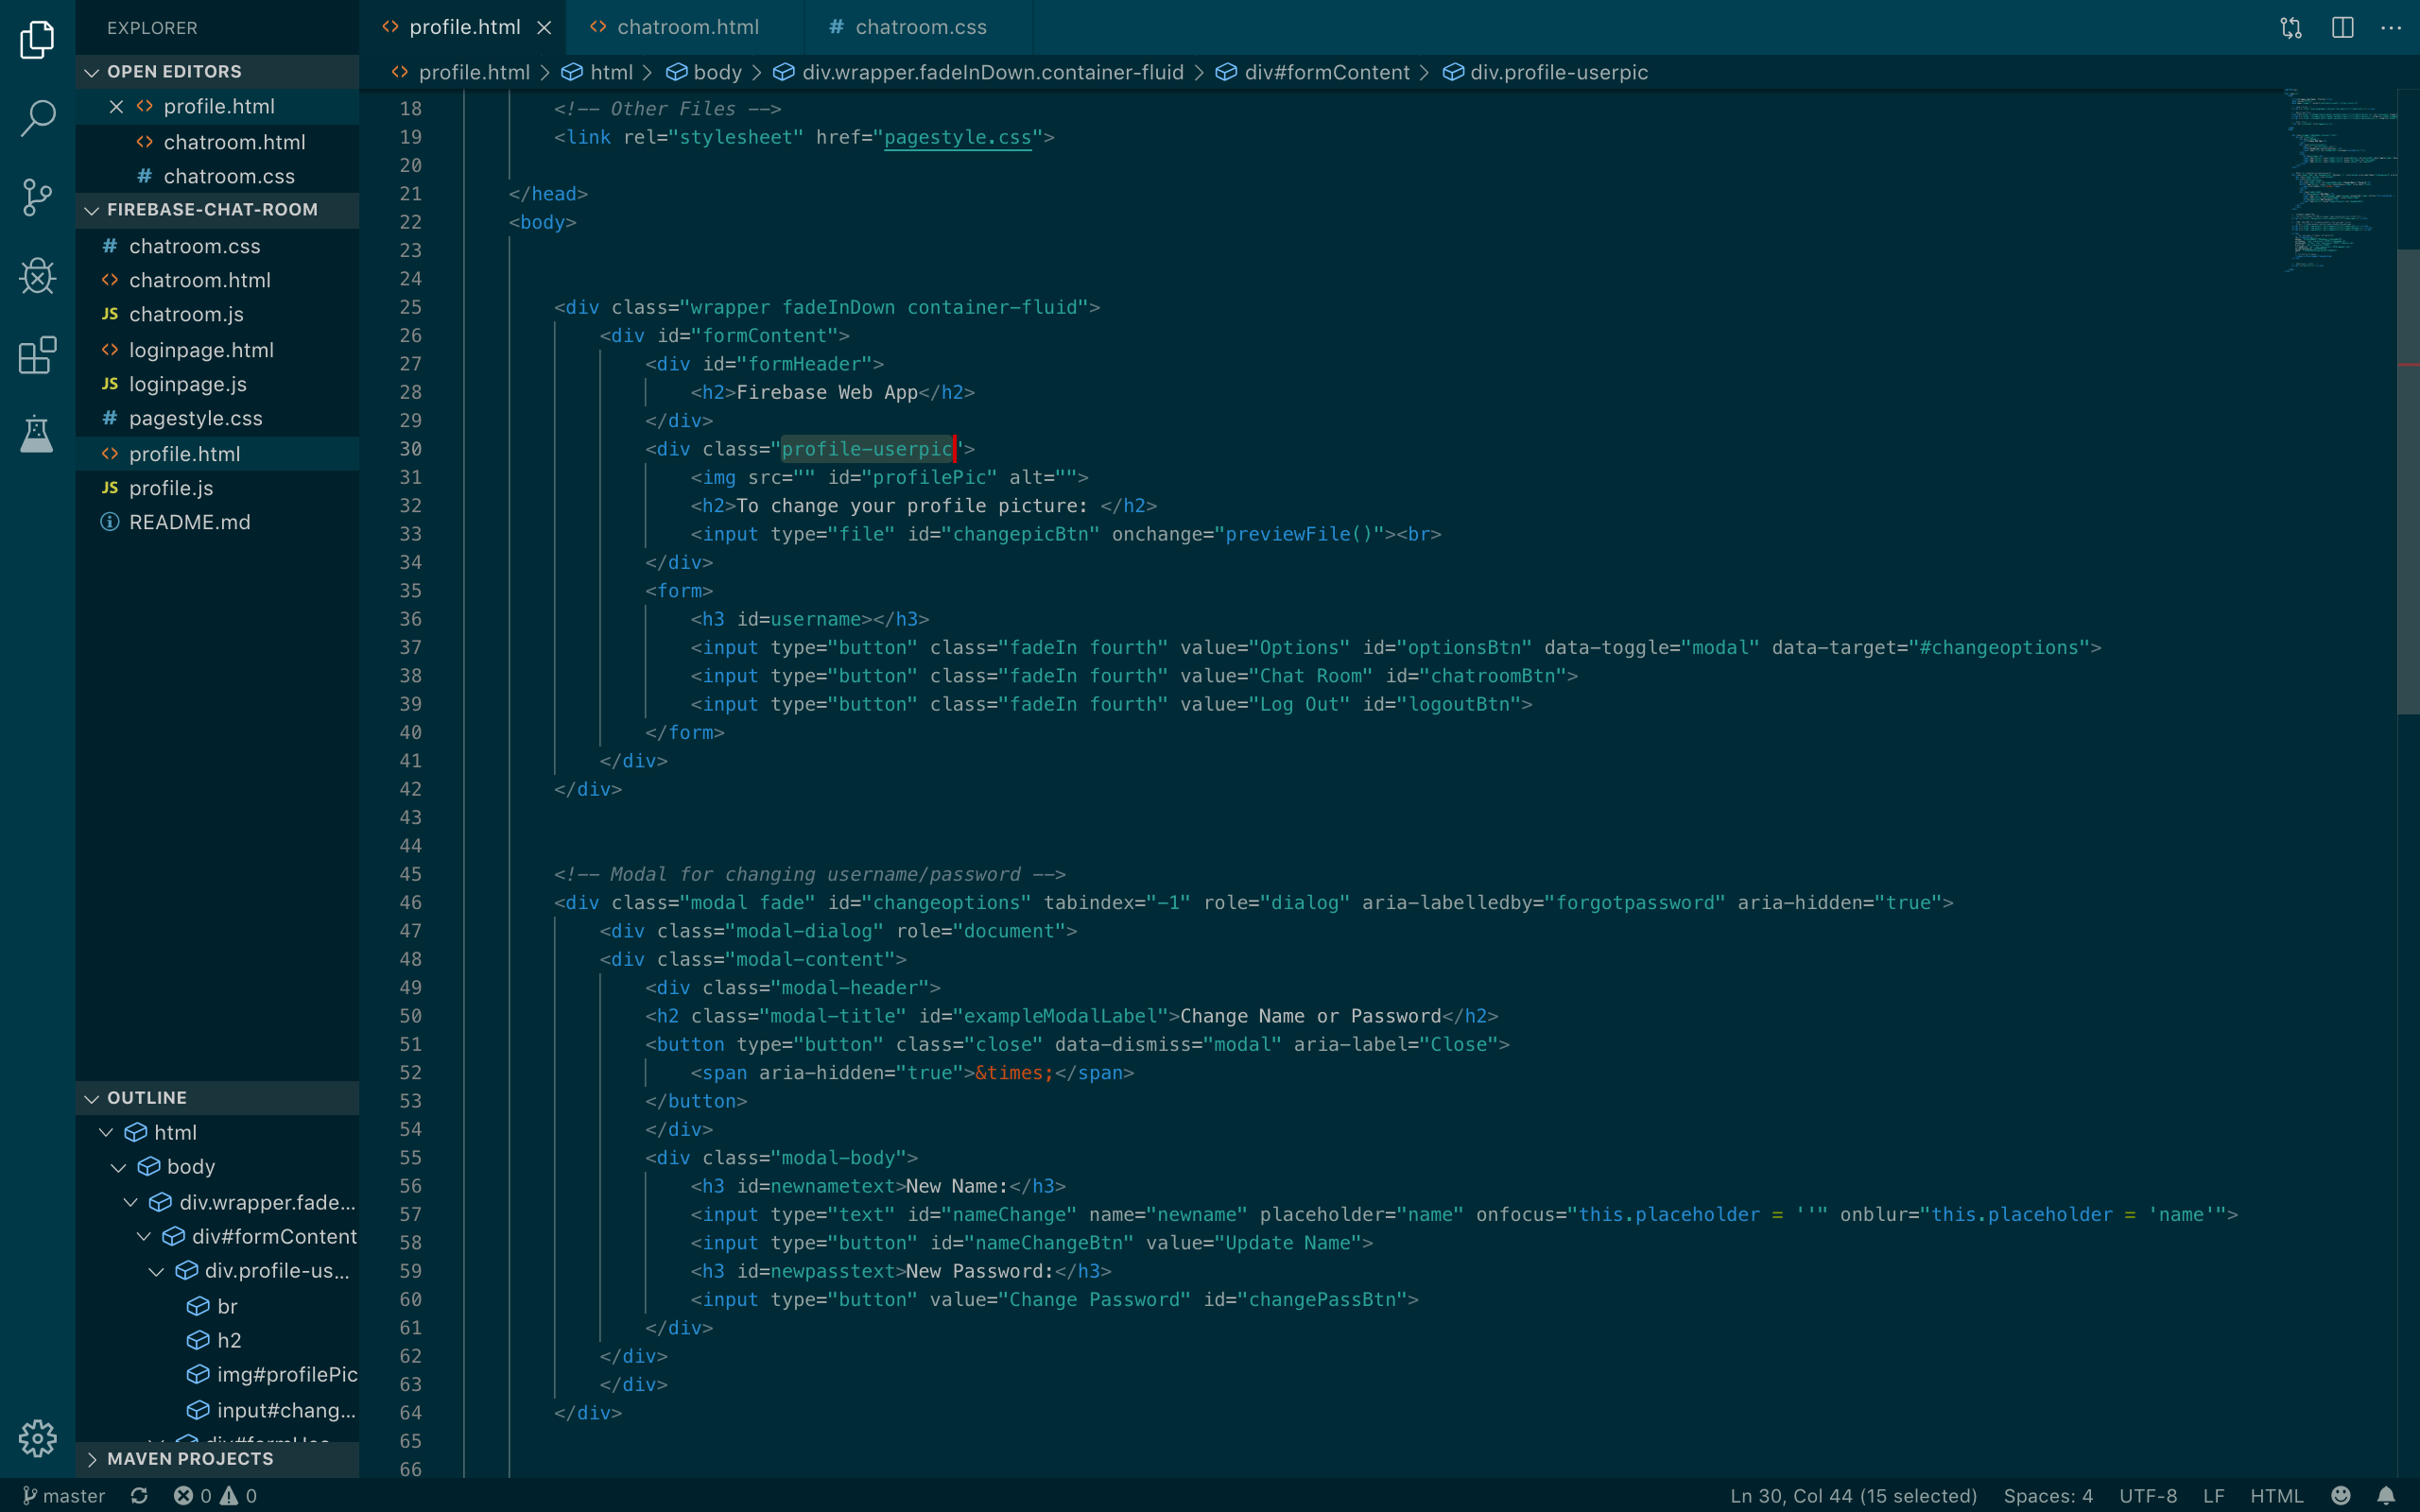Screen dimensions: 2420x1512
Task: Change language mode from HTML in status bar
Action: (x=2276, y=1495)
